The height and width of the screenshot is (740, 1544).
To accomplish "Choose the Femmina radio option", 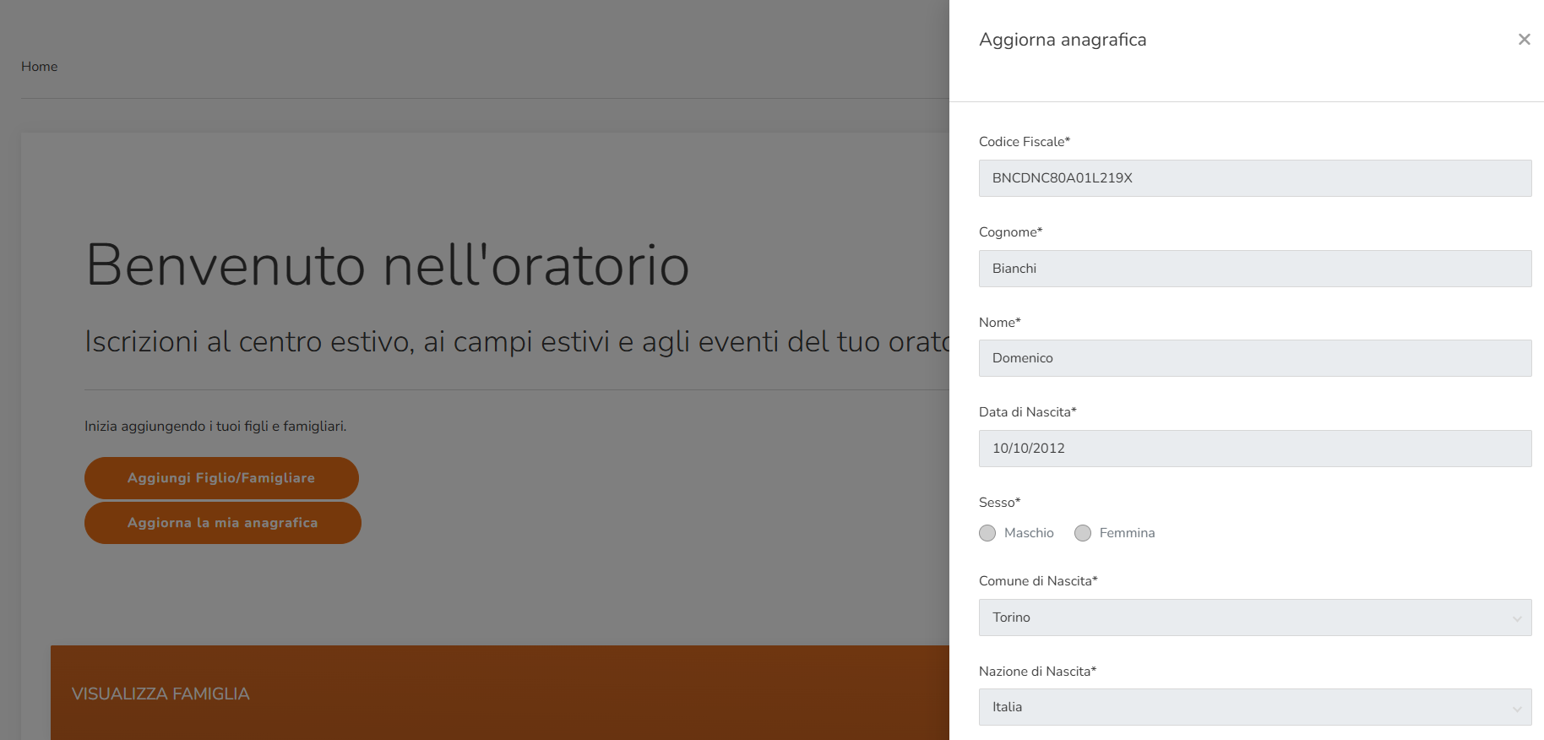I will click(x=1083, y=533).
